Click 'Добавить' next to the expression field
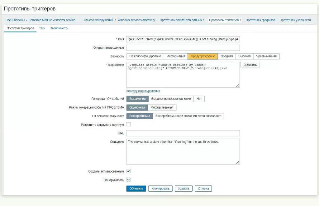319x206 pixels. pyautogui.click(x=250, y=65)
